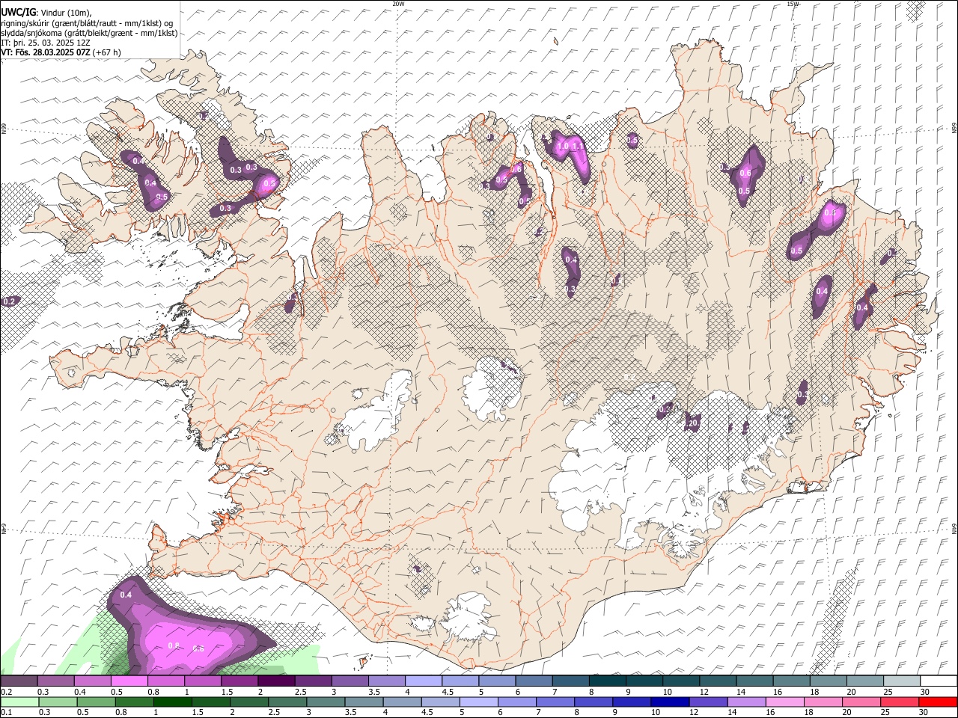Screen dimensions: 958x718
Task: Click the '0.4' label in the offshore southwest blob
Action: (x=126, y=595)
